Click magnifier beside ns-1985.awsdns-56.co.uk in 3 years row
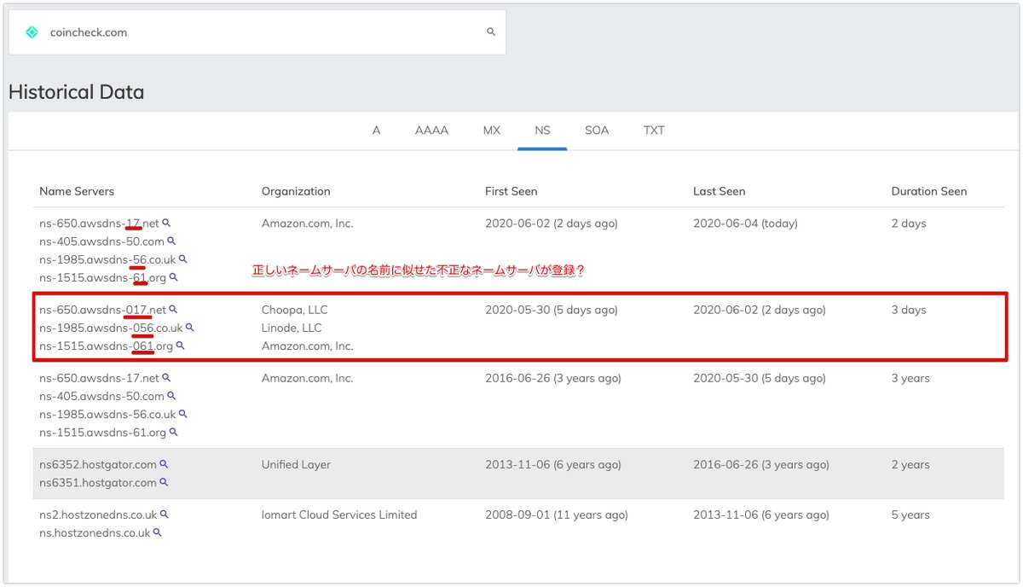Screen dimensions: 1023x587 tap(182, 414)
